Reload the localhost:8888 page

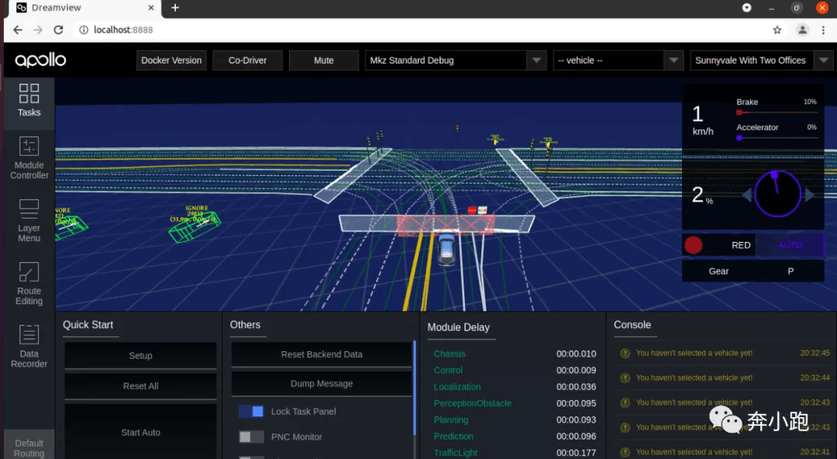(x=58, y=30)
